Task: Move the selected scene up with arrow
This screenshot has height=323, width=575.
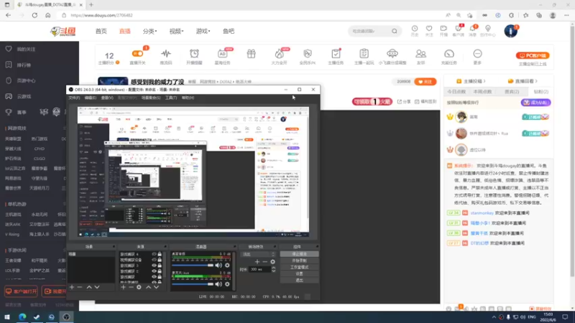Action: [x=89, y=287]
